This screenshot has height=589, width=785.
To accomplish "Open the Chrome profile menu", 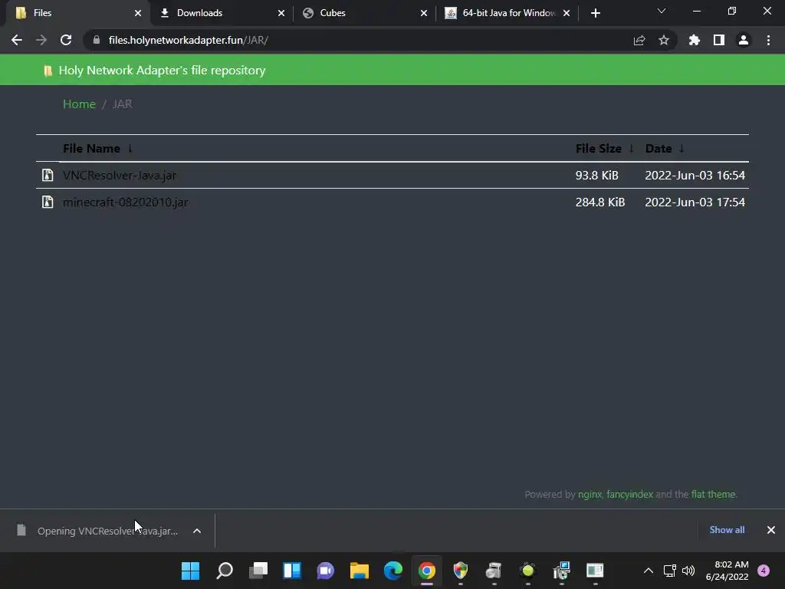I will [744, 40].
